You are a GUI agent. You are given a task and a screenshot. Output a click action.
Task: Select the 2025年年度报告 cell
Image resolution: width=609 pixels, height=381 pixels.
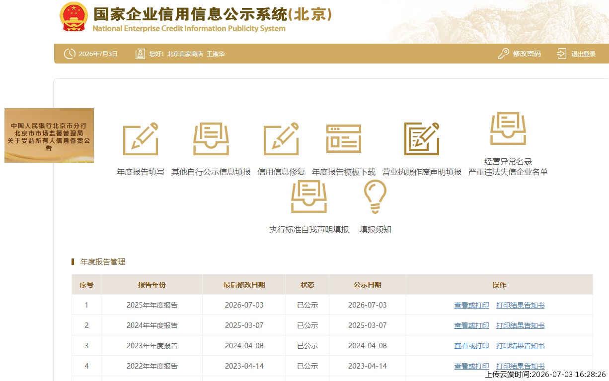pos(152,305)
